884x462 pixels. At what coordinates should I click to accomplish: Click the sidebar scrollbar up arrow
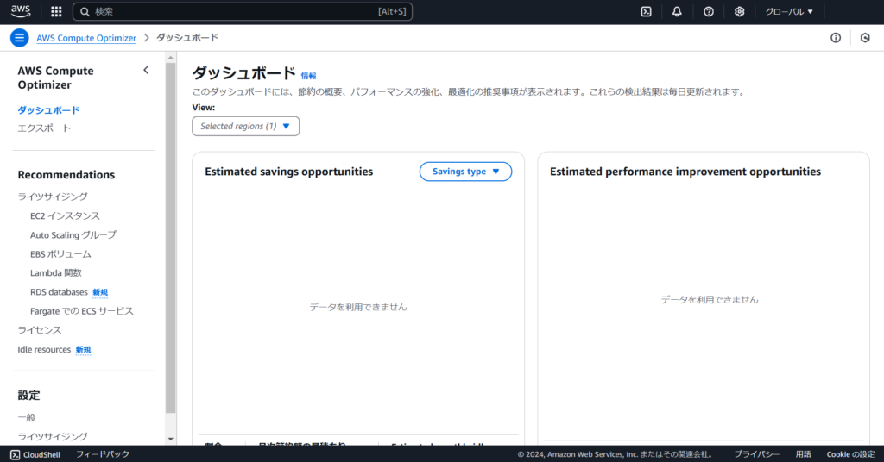[171, 58]
